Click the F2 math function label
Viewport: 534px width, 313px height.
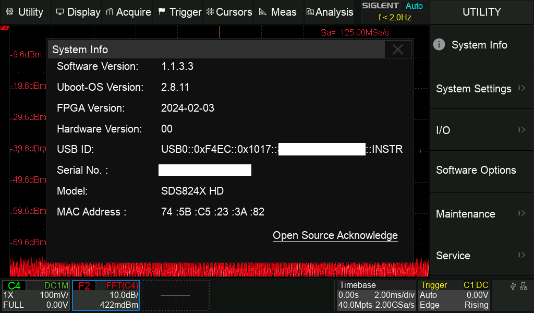[84, 285]
